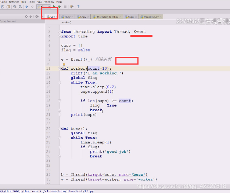Screen dimensions: 230x193
Task: Navigate back with blue arrow
Action: [27, 7]
